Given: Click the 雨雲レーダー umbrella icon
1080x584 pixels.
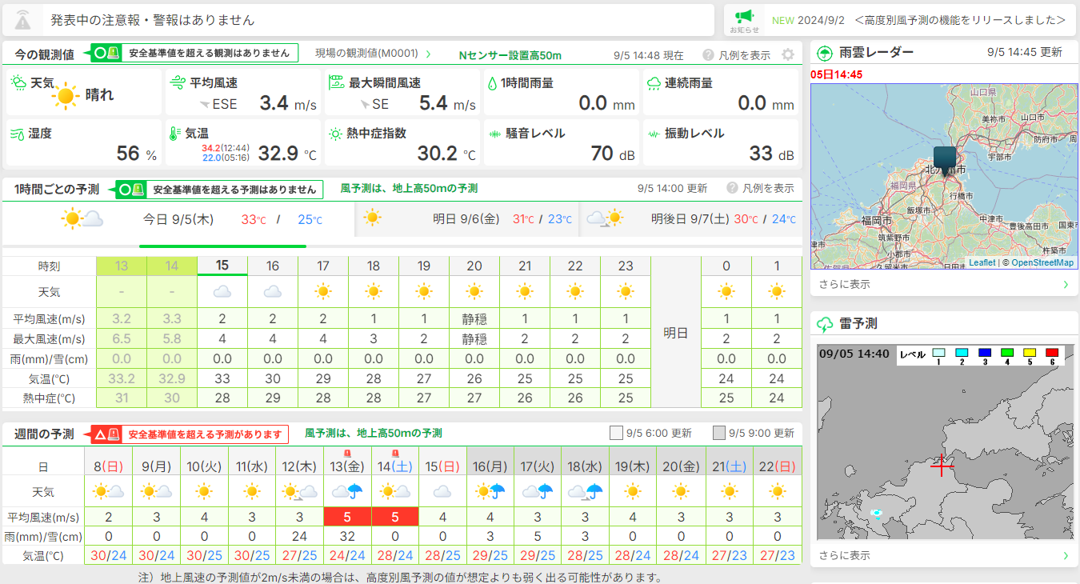Looking at the screenshot, I should [824, 53].
